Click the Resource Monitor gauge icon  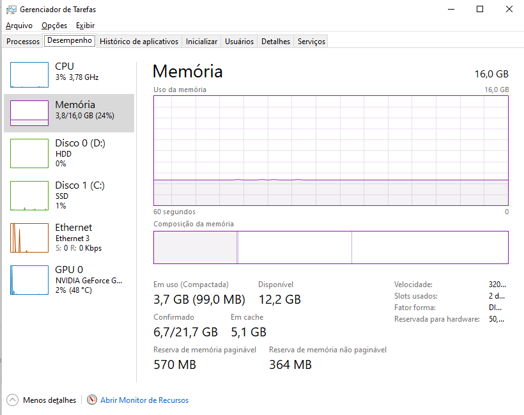(x=92, y=400)
